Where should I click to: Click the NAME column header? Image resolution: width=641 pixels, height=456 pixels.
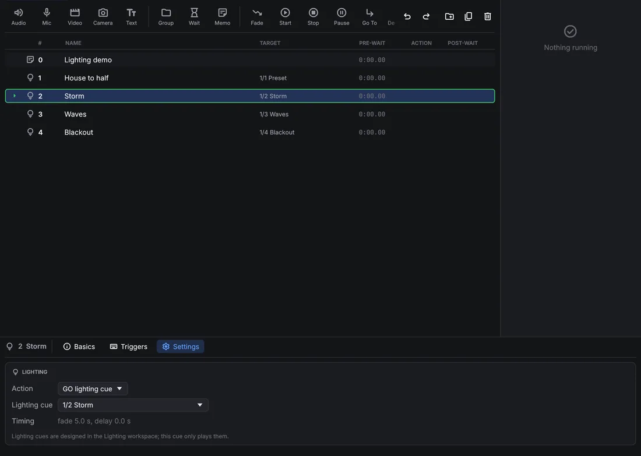pos(73,43)
